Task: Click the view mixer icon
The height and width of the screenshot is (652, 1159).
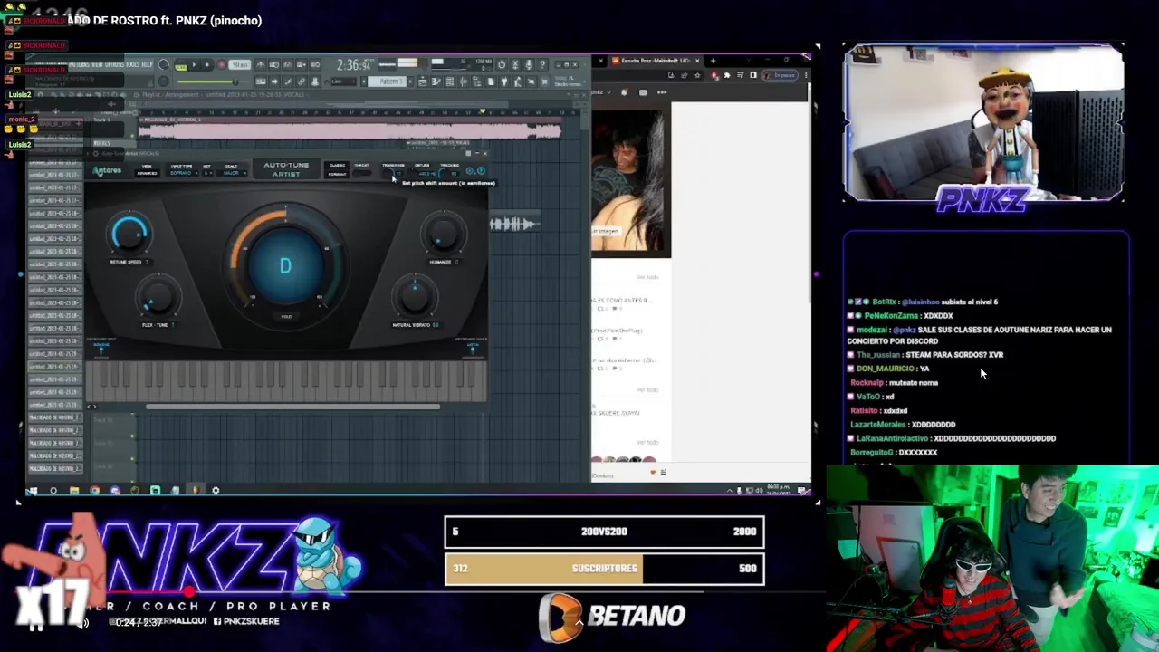Action: 463,81
